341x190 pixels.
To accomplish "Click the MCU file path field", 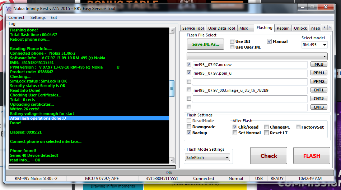I will [250, 65].
